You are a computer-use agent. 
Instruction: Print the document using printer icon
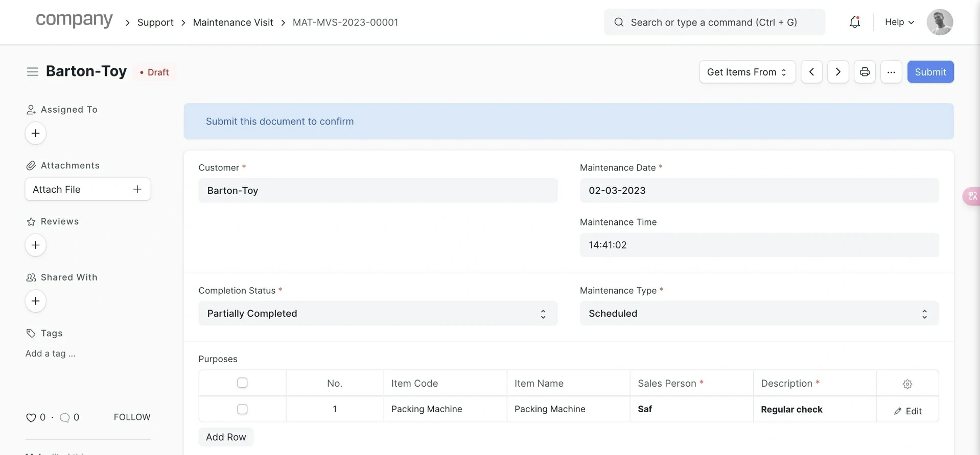tap(865, 72)
